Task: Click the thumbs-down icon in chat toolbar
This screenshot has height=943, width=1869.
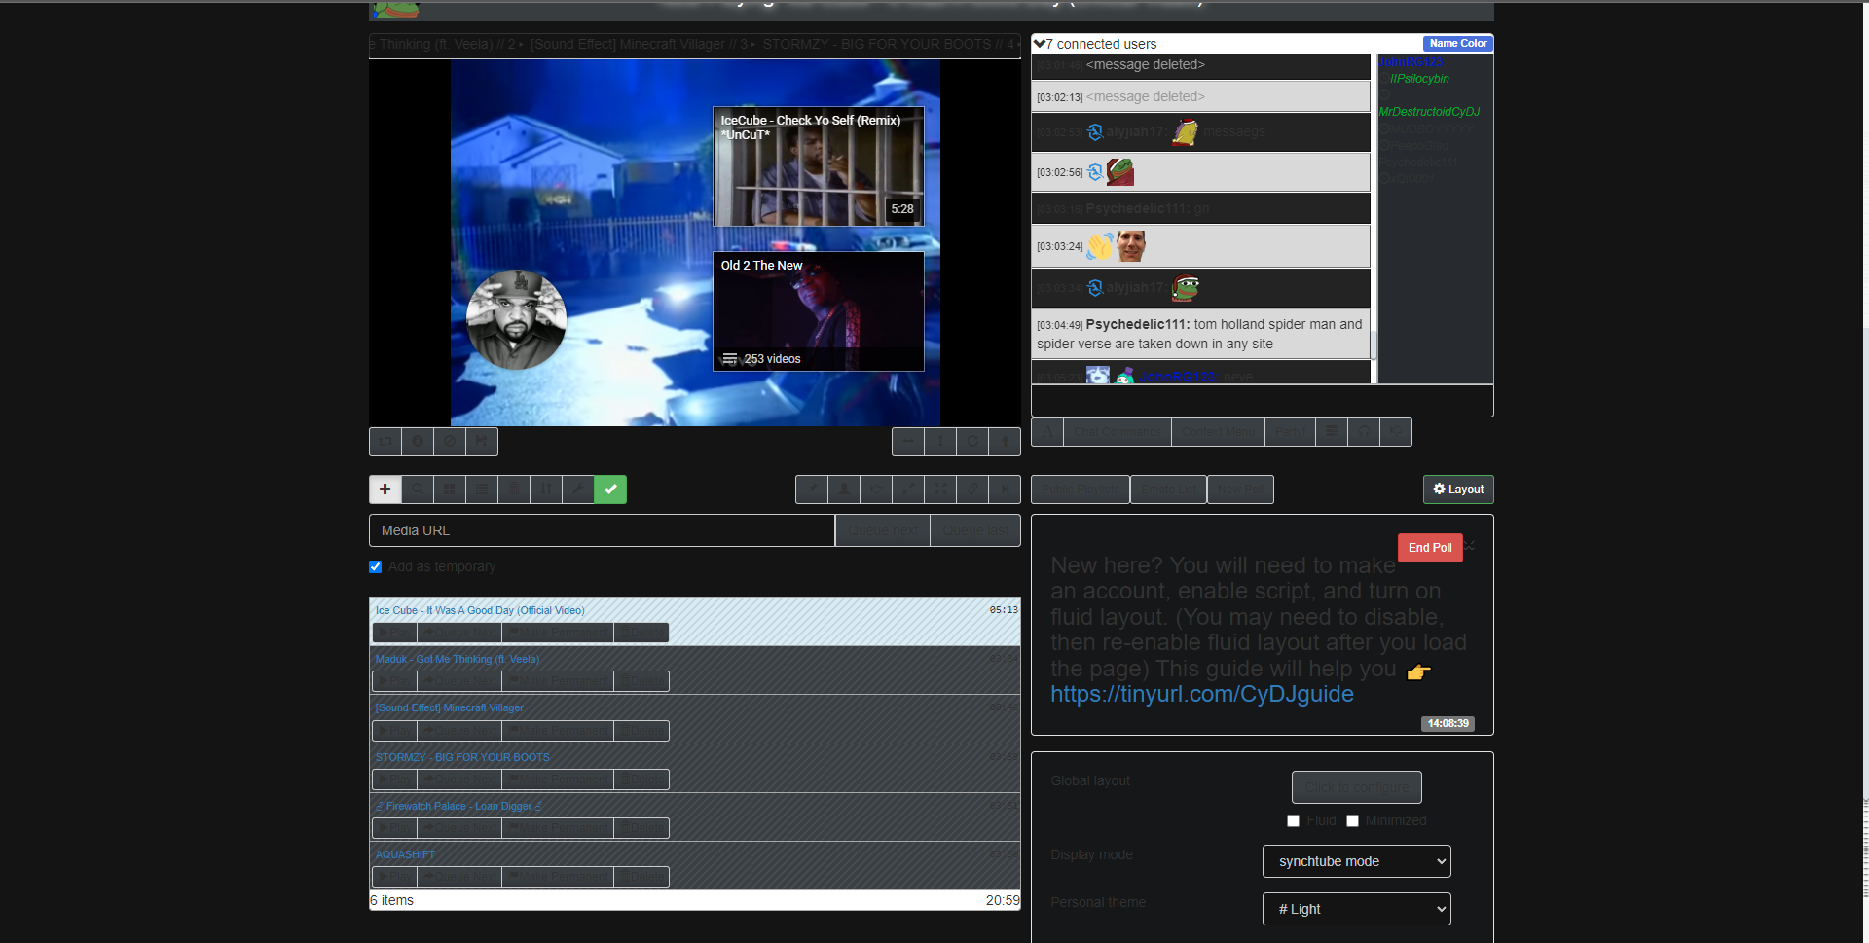Action: [1396, 432]
